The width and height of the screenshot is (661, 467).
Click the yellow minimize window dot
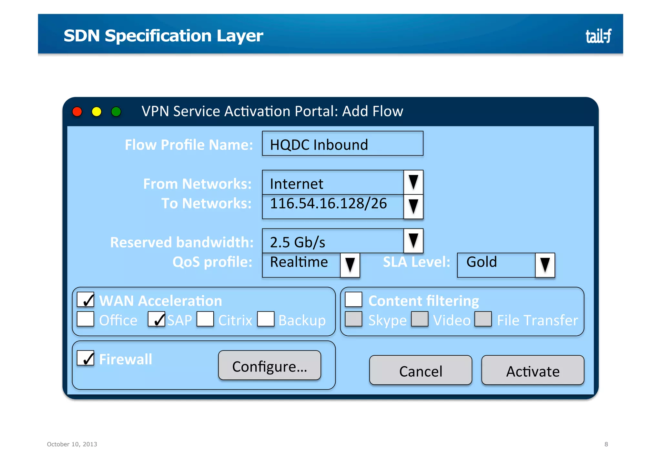[x=97, y=112]
